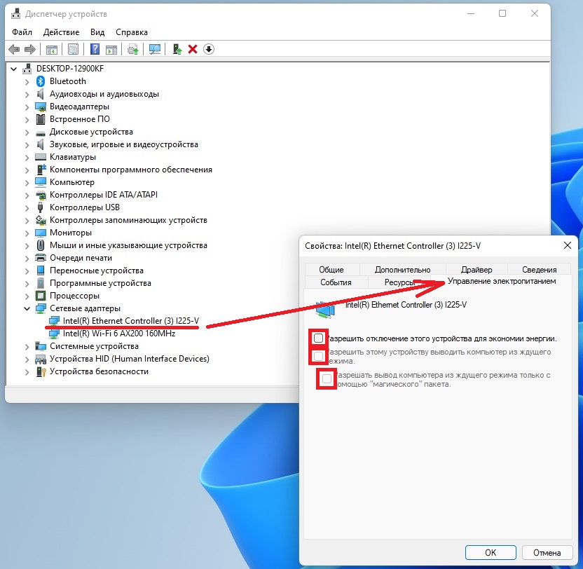Click the Клавиатуры keyboard icon
The image size is (583, 569).
coord(41,157)
